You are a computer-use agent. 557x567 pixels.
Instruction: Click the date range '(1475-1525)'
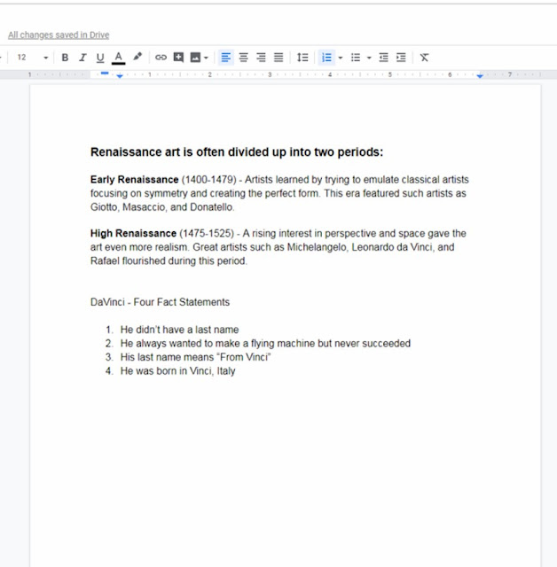tap(207, 234)
